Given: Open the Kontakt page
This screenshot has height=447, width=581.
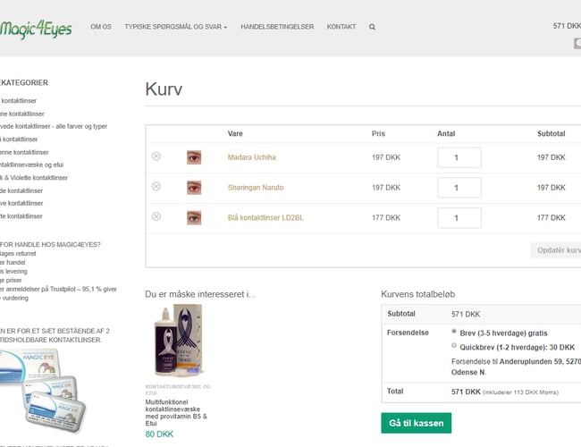Looking at the screenshot, I should click(x=341, y=27).
